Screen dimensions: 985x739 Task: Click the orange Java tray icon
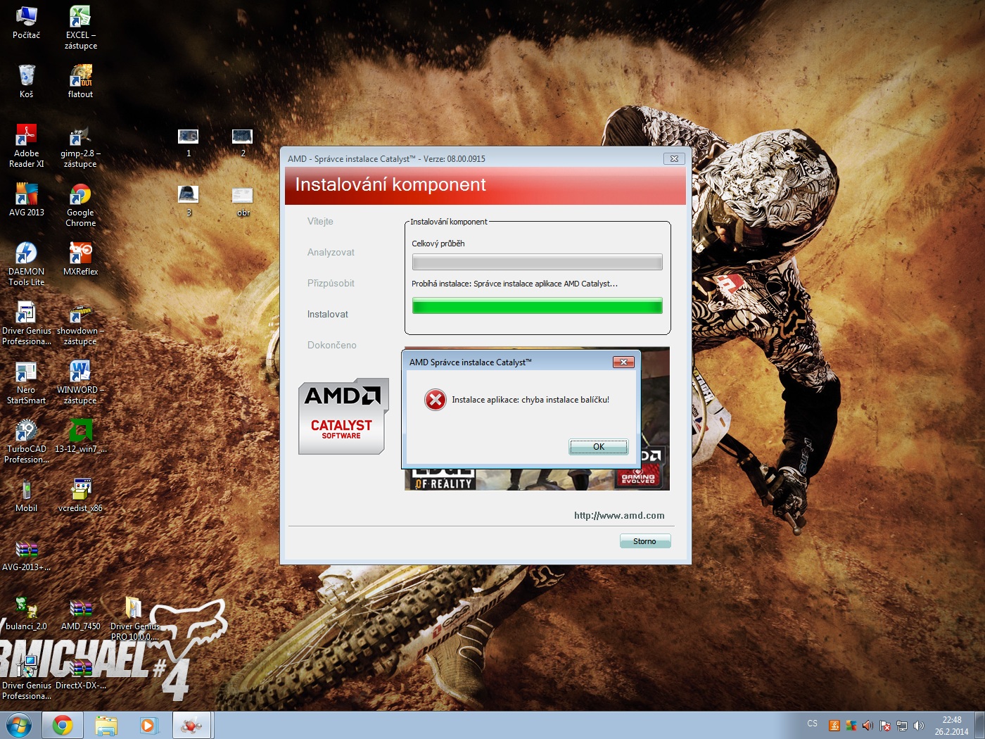[x=834, y=726]
